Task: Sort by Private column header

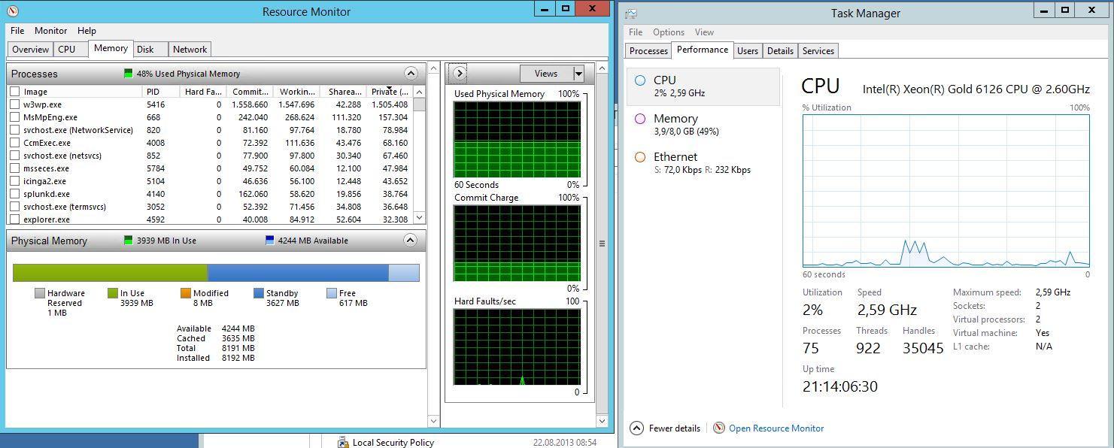Action: 390,92
